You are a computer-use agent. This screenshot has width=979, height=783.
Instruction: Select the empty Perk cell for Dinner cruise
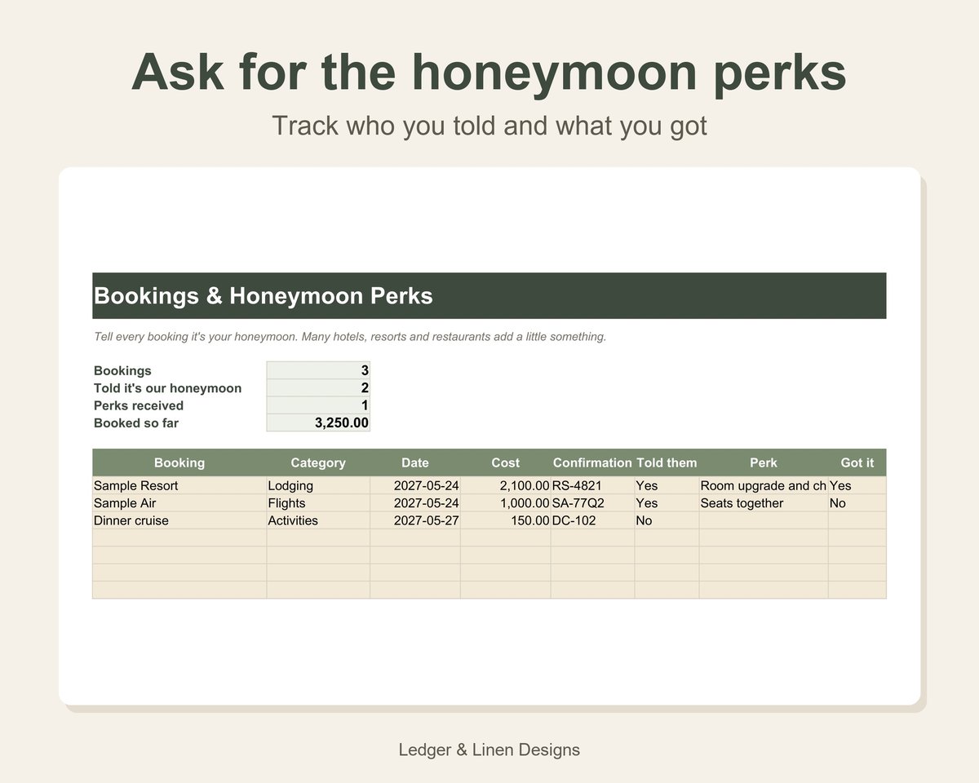(x=764, y=520)
